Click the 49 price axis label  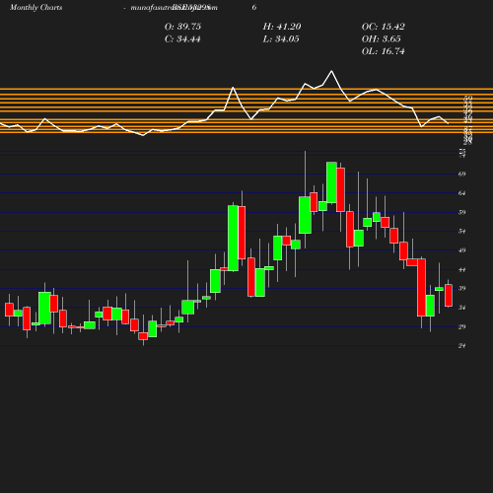(x=461, y=250)
